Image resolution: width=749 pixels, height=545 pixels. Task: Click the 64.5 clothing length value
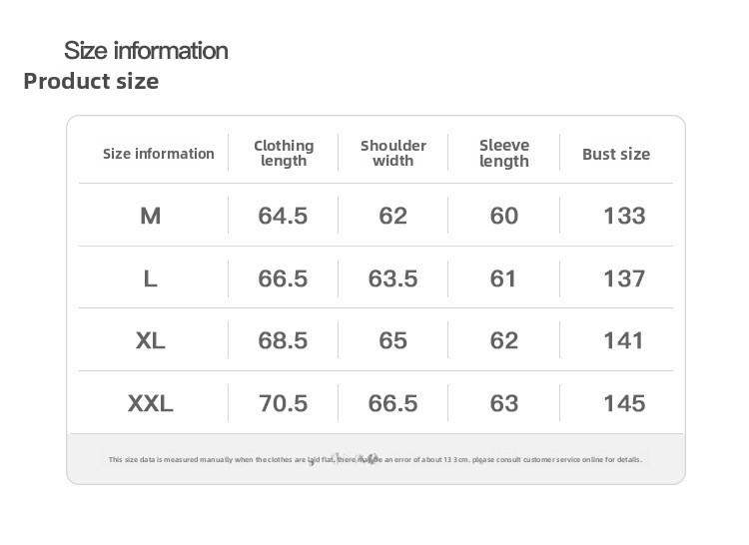[283, 216]
